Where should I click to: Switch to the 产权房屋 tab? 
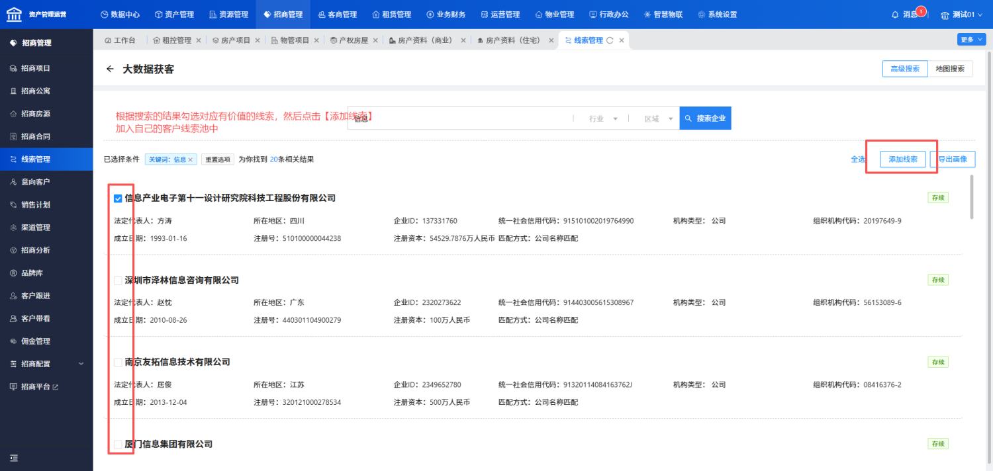pyautogui.click(x=349, y=40)
